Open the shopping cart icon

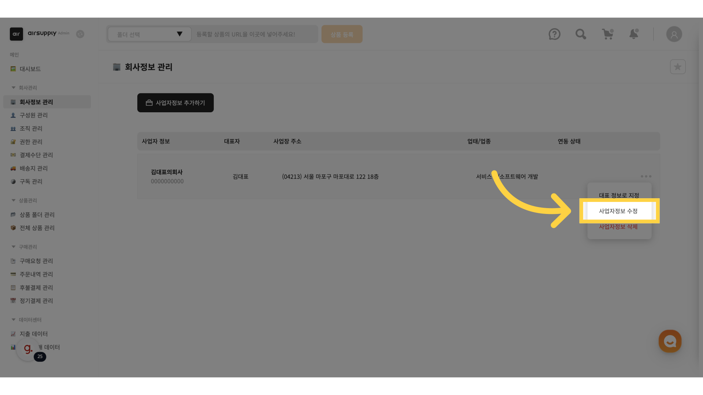pos(607,34)
